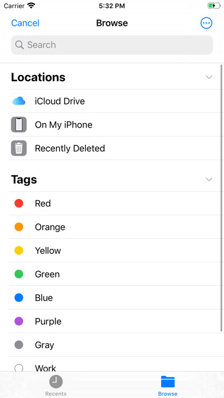Tap the magnifying glass search icon
The width and height of the screenshot is (224, 398).
pyautogui.click(x=19, y=45)
